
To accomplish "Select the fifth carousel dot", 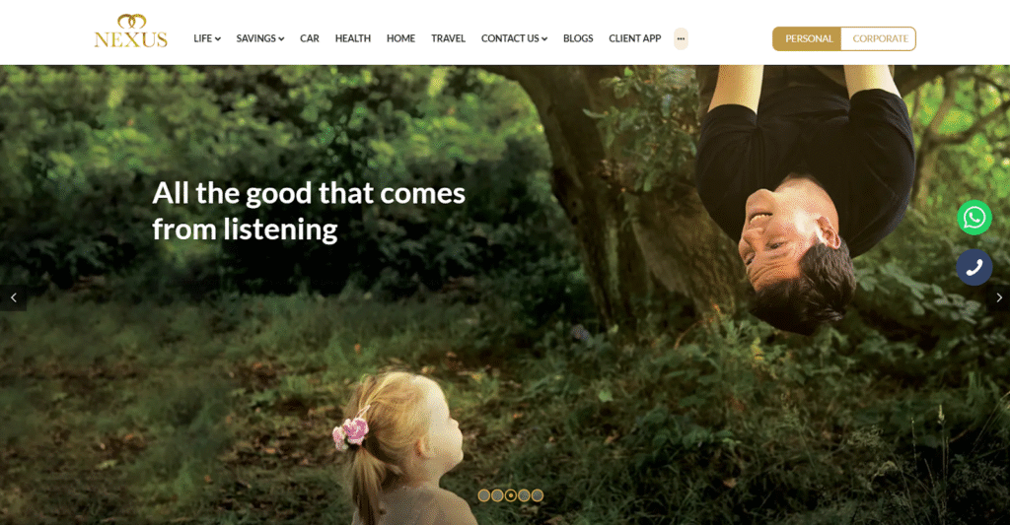I will coord(538,495).
